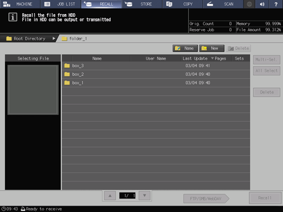Open the MACHINE tab
The image size is (283, 212).
pyautogui.click(x=20, y=4)
